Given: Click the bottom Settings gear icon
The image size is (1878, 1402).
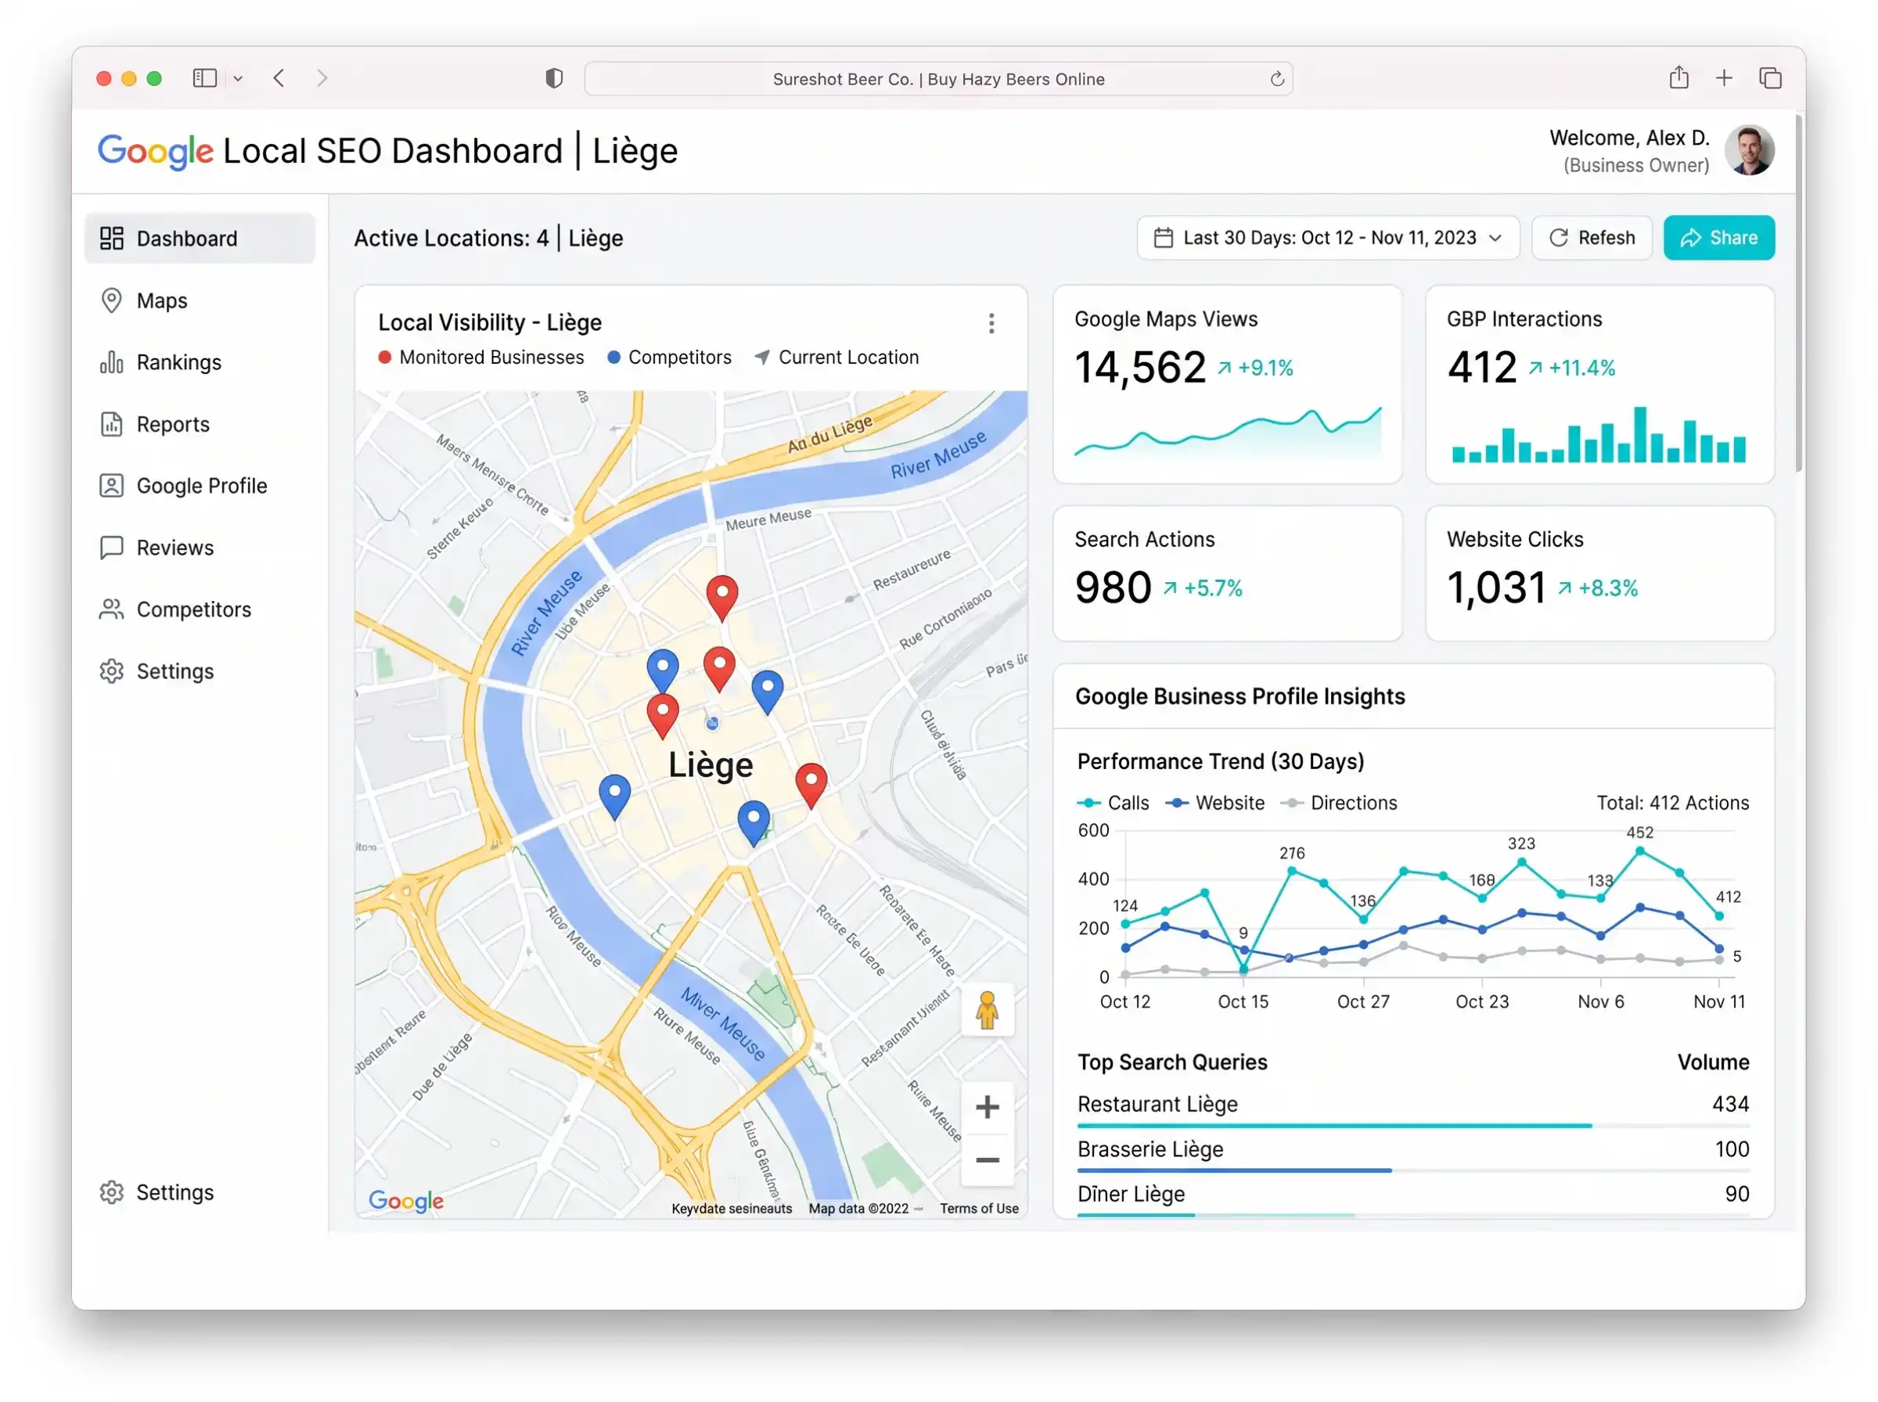Looking at the screenshot, I should (111, 1192).
